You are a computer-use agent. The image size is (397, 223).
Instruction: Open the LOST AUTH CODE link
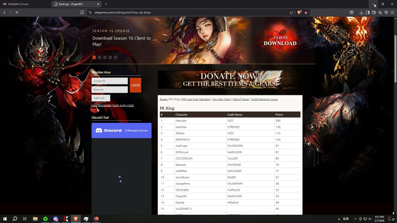(123, 106)
